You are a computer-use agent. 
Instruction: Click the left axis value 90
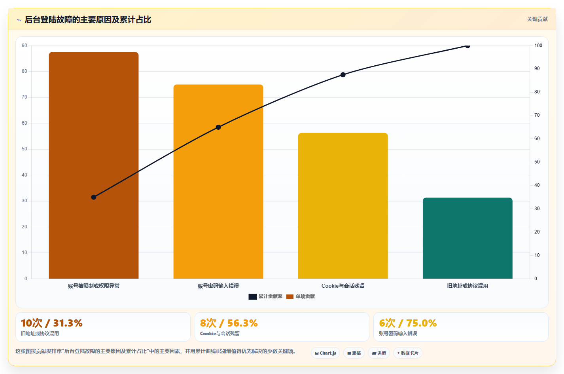coord(25,46)
